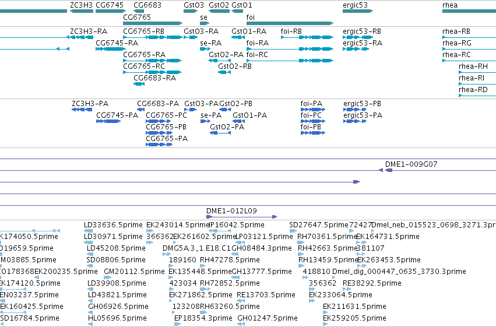This screenshot has height=327, width=496.
Task: Select protein foi-PB
Action: pyautogui.click(x=313, y=133)
